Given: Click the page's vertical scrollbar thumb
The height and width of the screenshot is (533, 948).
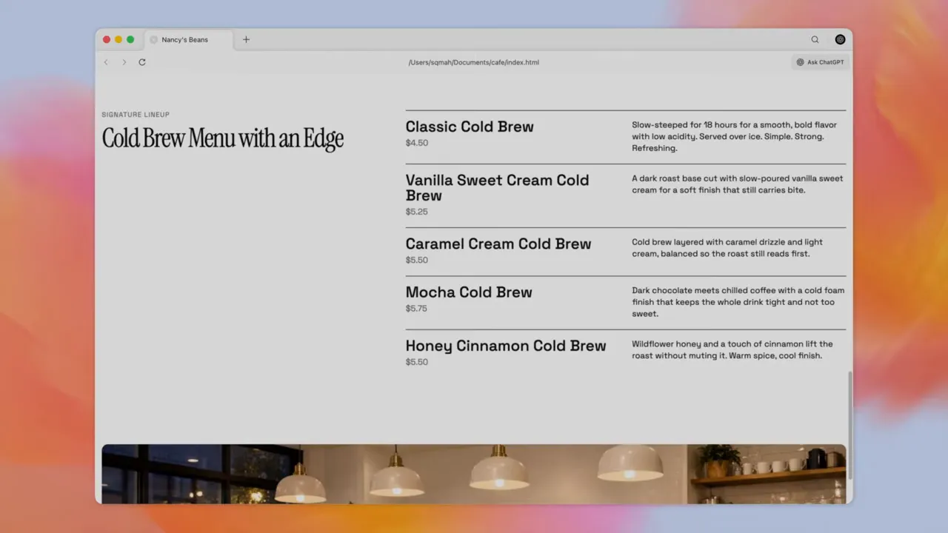Looking at the screenshot, I should tap(849, 424).
